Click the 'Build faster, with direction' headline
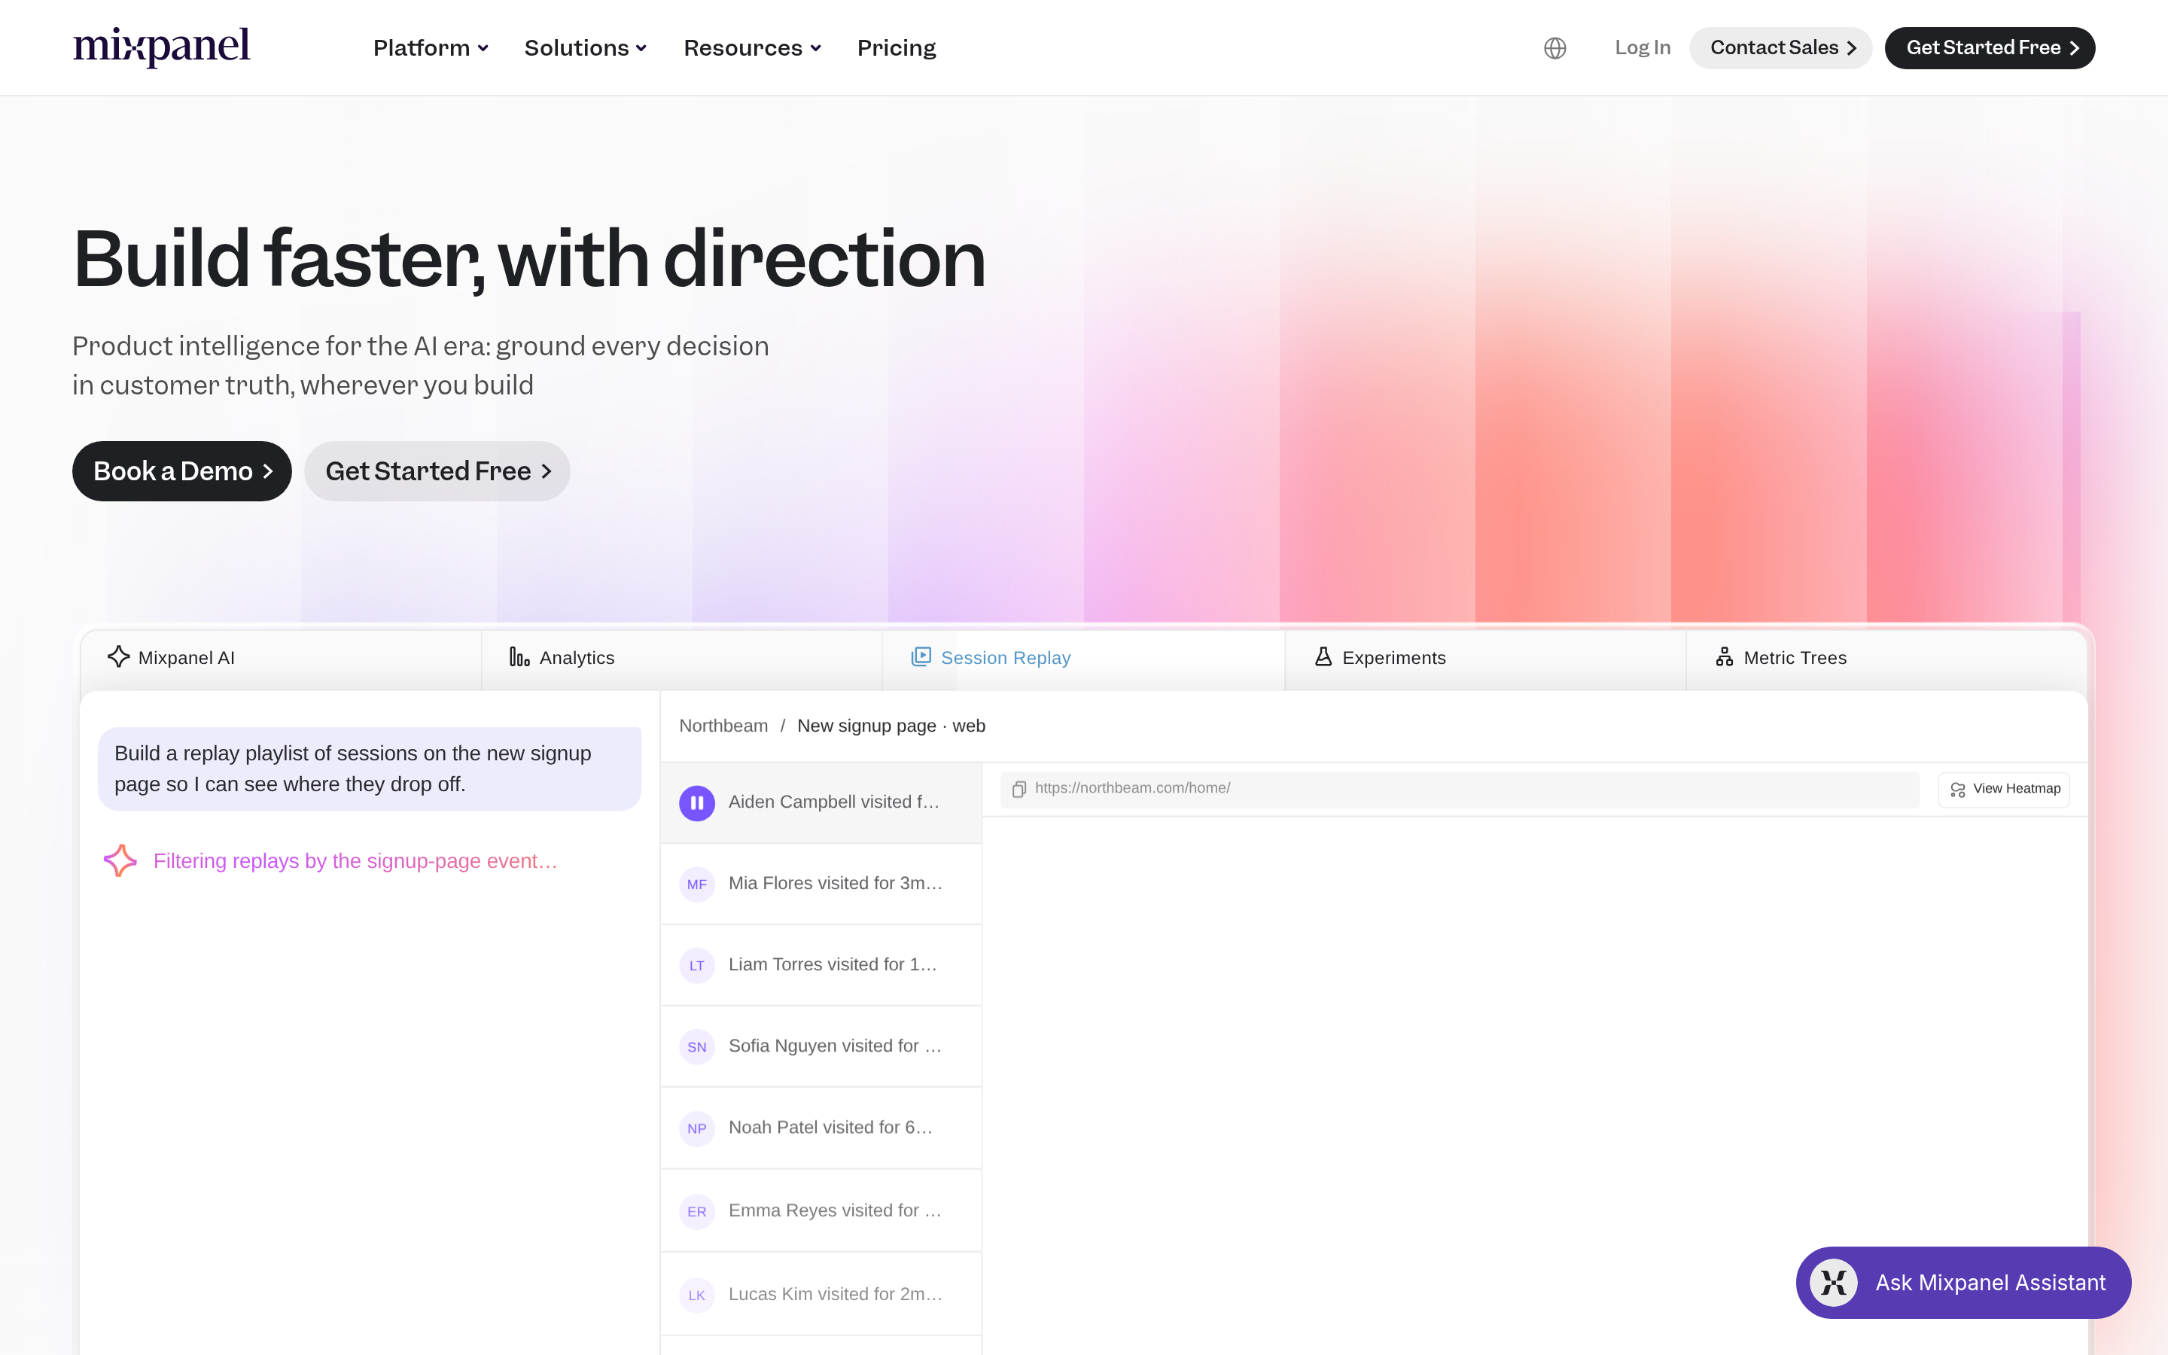 pyautogui.click(x=528, y=259)
